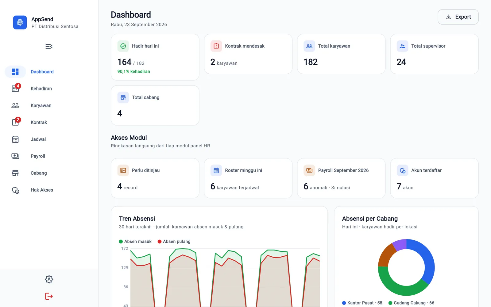Go to Kehadiran menu label
Viewport: 491px width, 307px height.
pos(41,88)
